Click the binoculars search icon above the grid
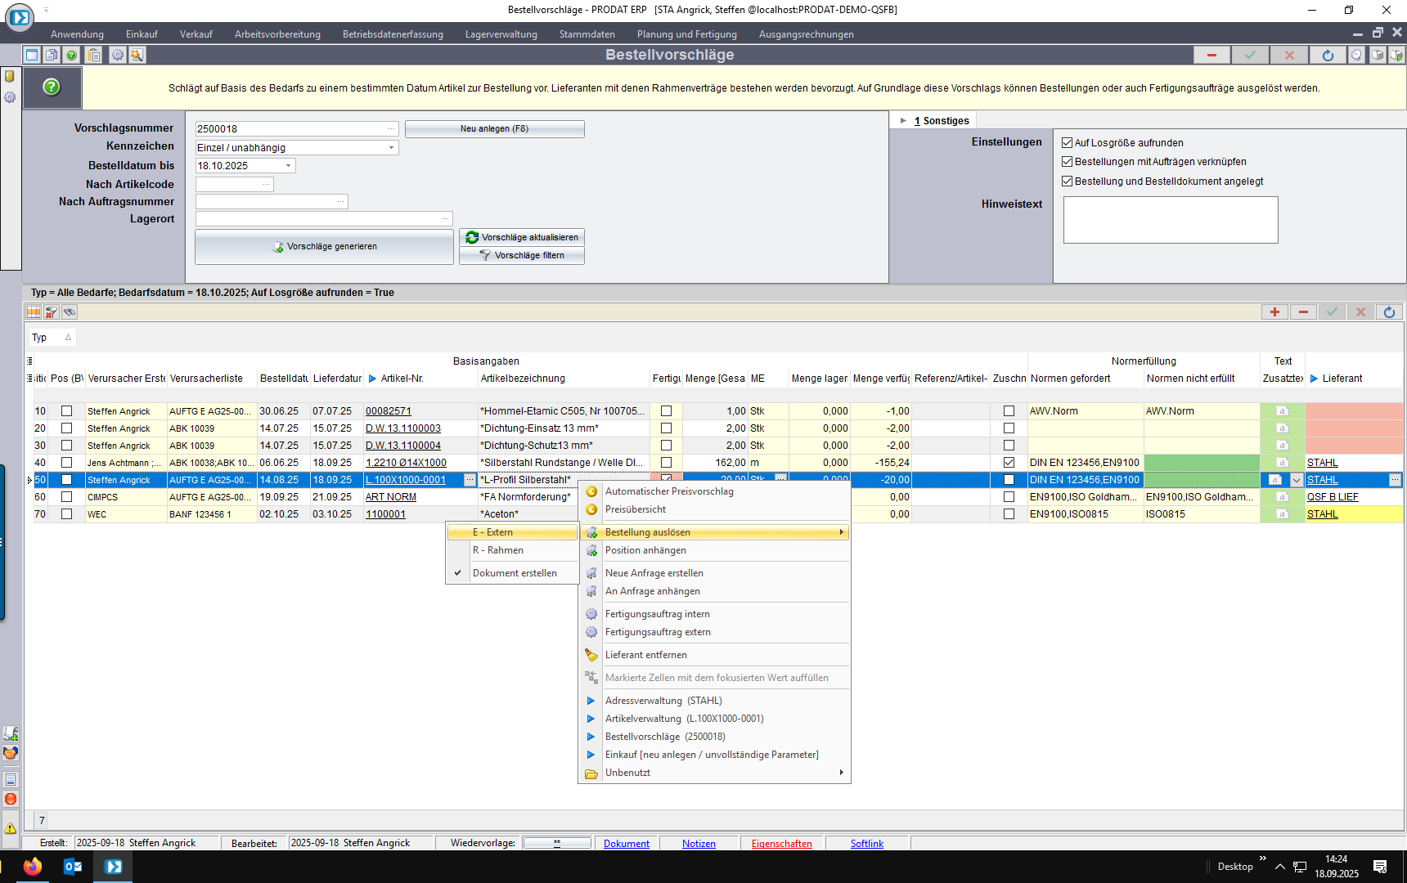This screenshot has height=883, width=1407. click(x=70, y=312)
